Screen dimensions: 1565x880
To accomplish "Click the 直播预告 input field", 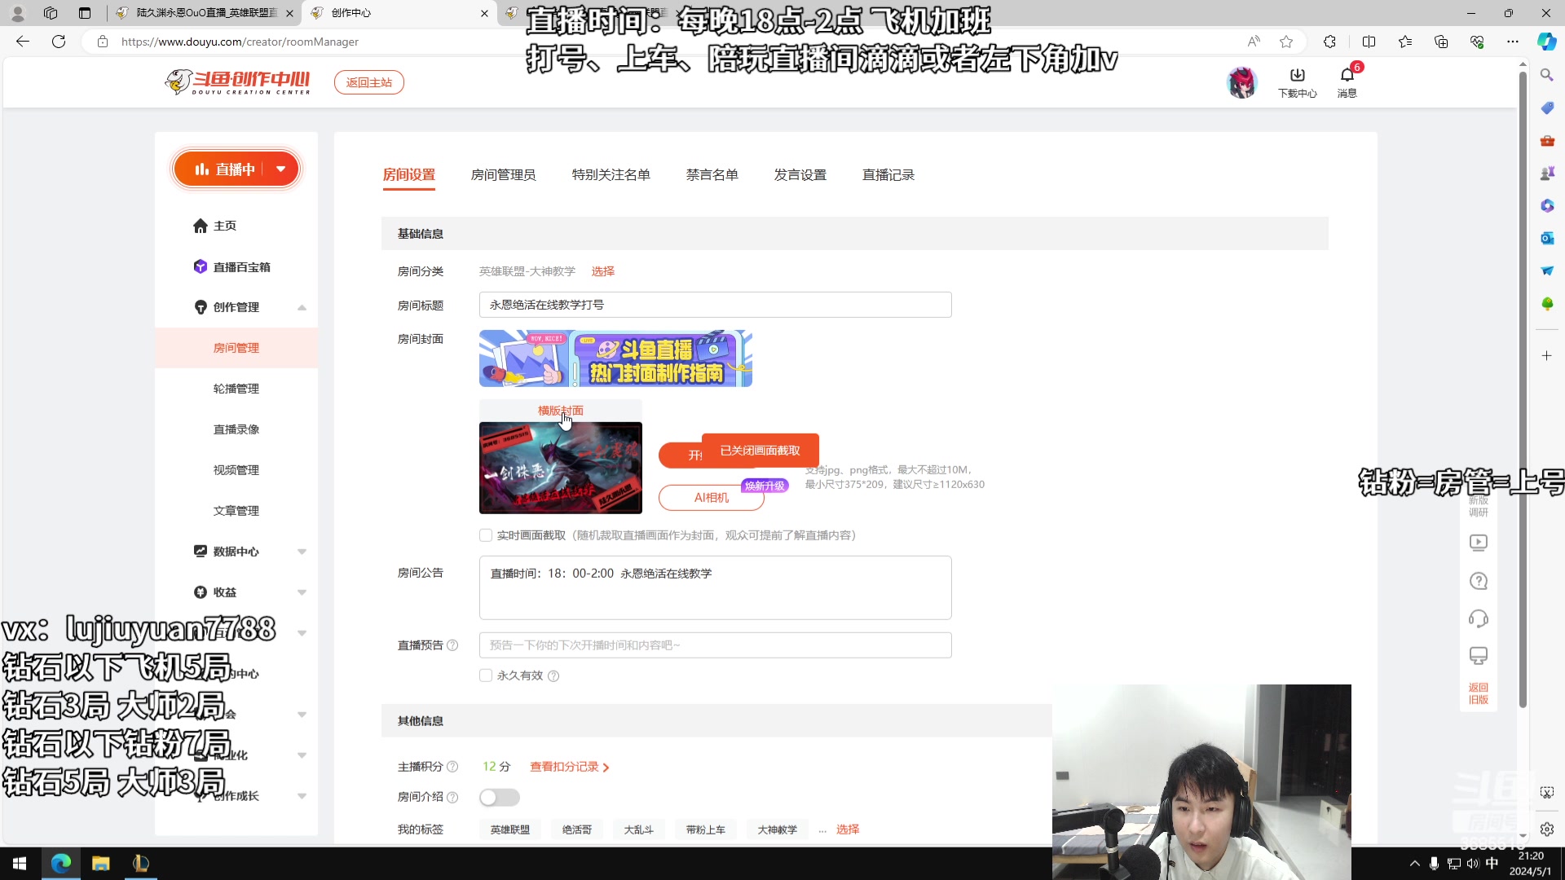I will pyautogui.click(x=715, y=645).
